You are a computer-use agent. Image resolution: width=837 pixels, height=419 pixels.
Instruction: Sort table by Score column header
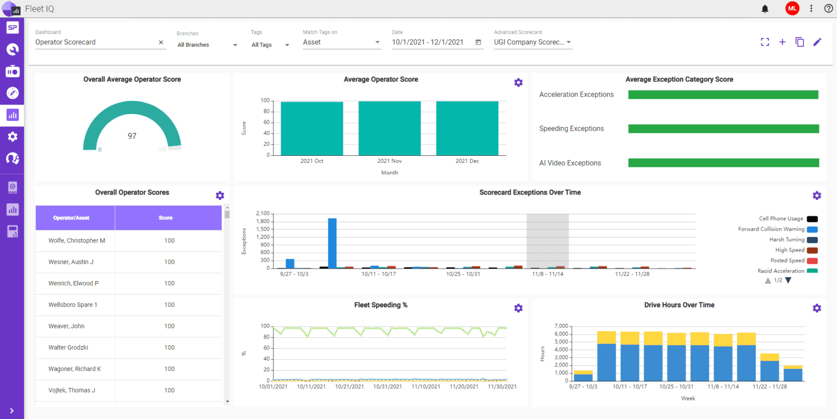point(166,218)
